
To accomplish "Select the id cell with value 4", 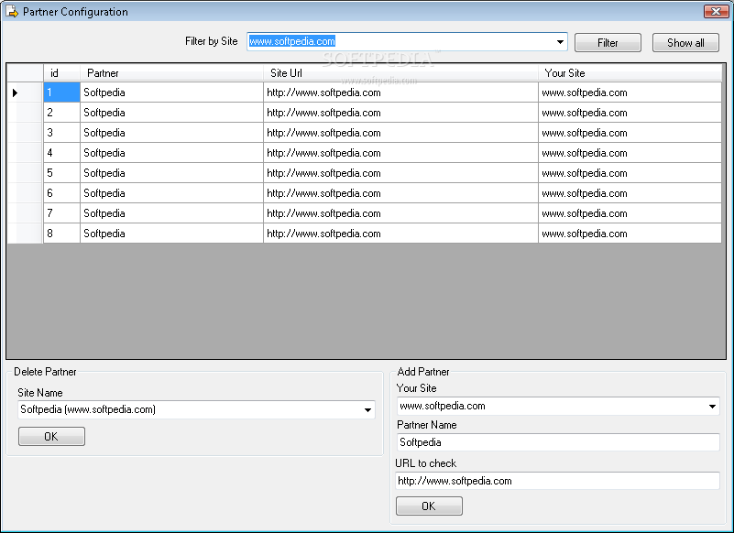I will [x=61, y=153].
